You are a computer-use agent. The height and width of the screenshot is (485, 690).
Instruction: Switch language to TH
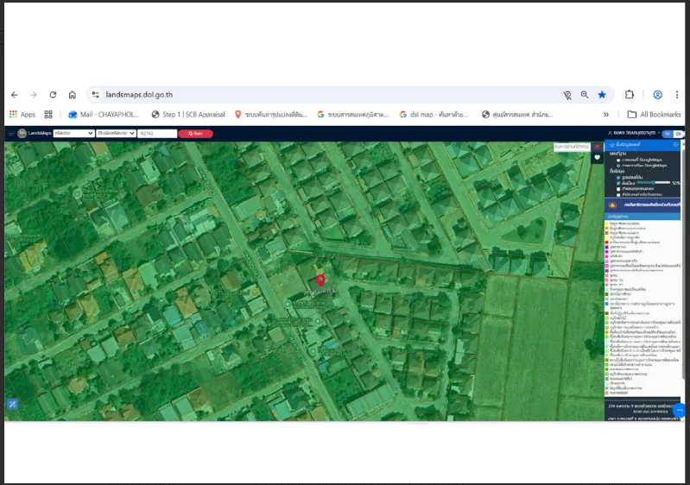668,133
